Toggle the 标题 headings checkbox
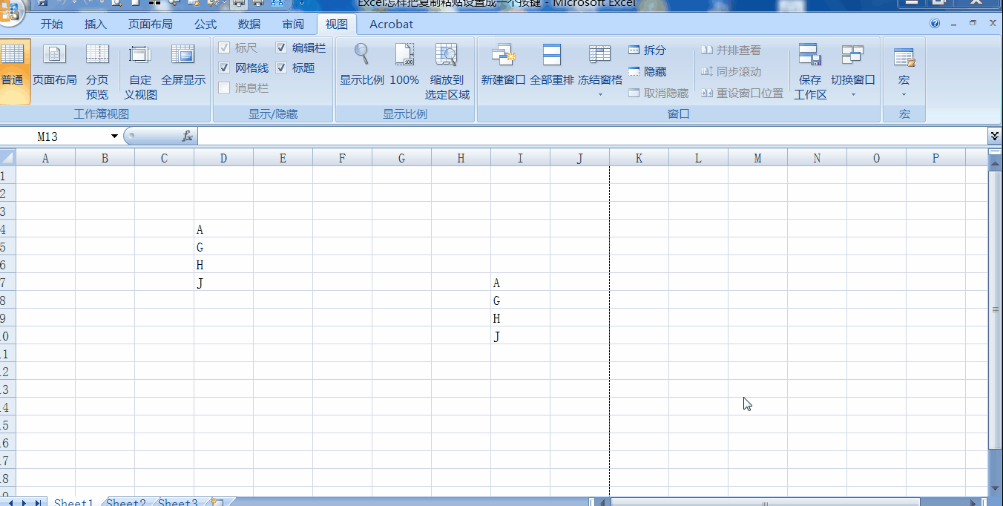 coord(281,68)
